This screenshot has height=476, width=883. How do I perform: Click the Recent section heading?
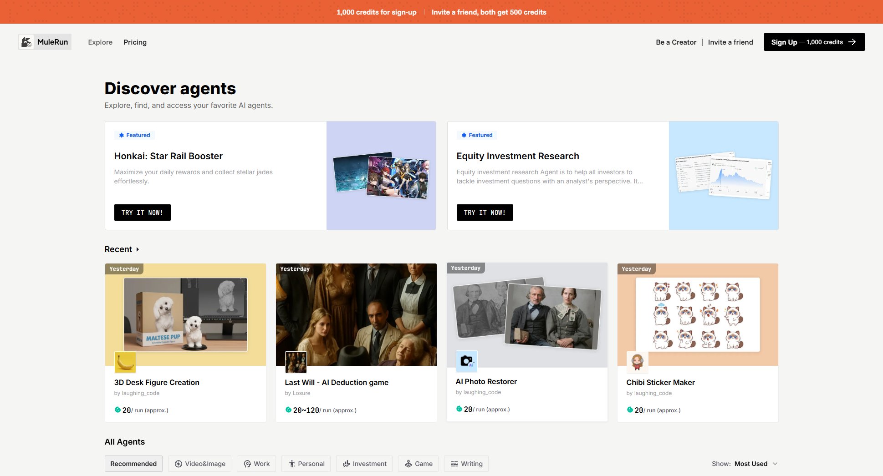(118, 249)
